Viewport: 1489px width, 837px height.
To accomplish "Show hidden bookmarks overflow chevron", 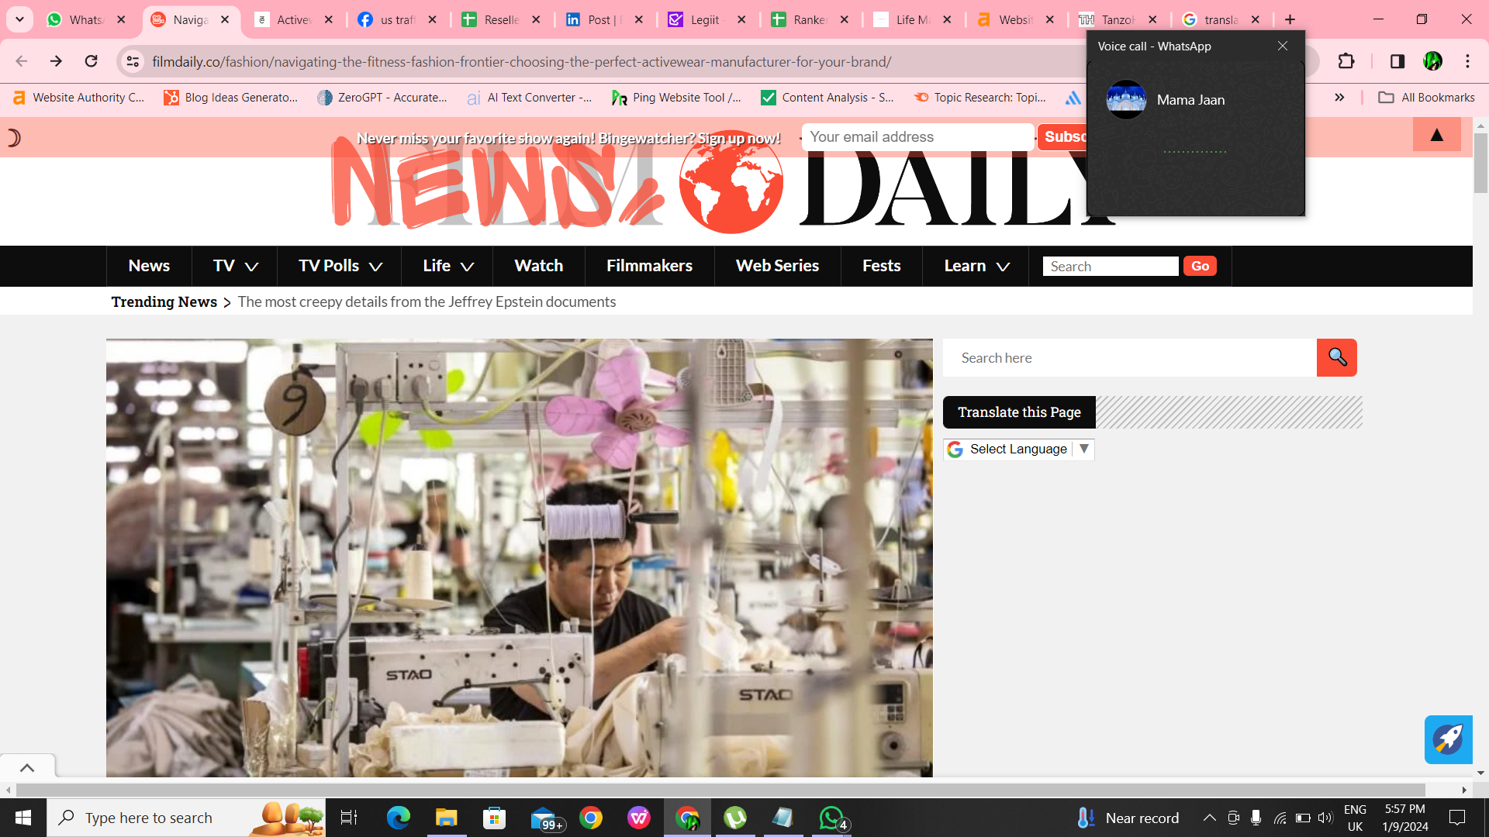I will coord(1339,98).
